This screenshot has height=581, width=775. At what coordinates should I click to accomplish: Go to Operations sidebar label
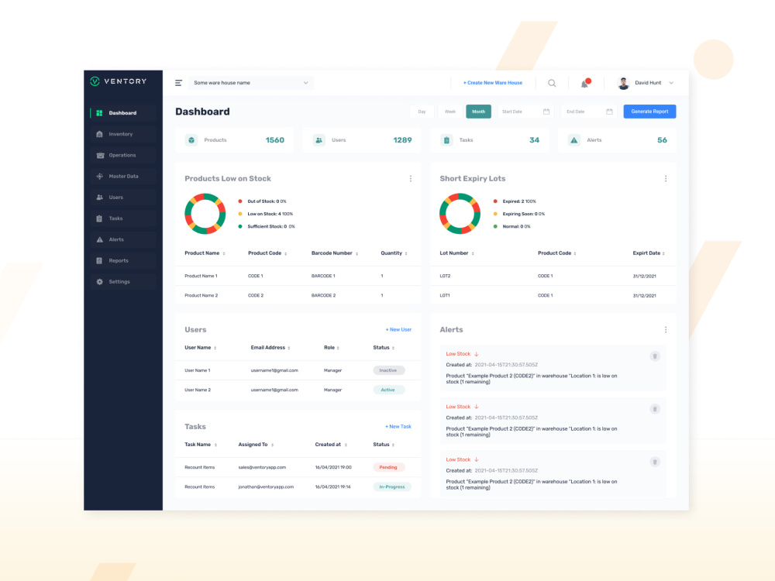point(122,155)
